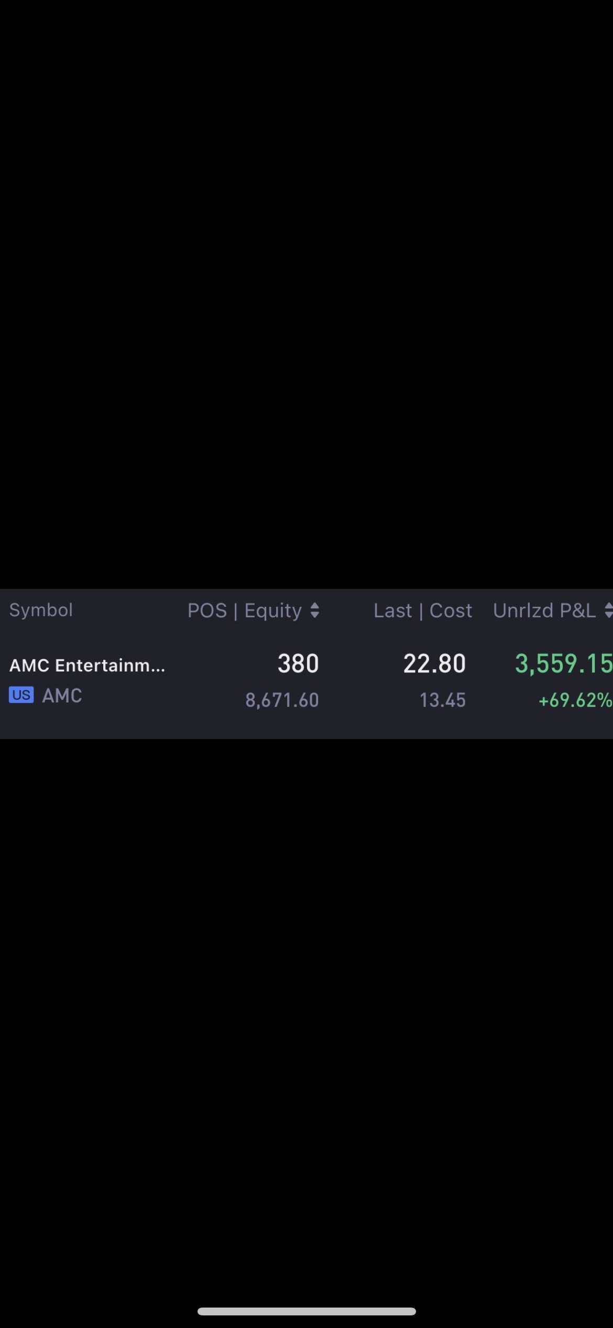
Task: Sort by POS | Equity arrows
Action: (x=314, y=611)
